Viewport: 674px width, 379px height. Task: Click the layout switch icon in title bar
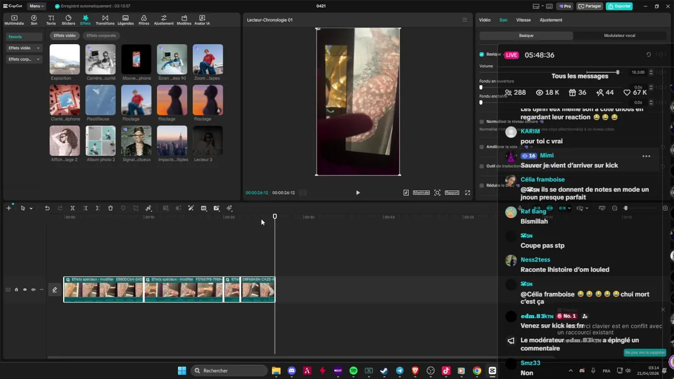[537, 6]
